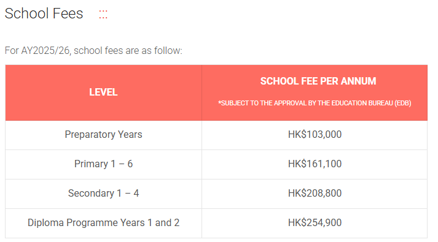Click the SCHOOL FEE PER ANNUM header
The image size is (438, 242).
click(x=318, y=81)
